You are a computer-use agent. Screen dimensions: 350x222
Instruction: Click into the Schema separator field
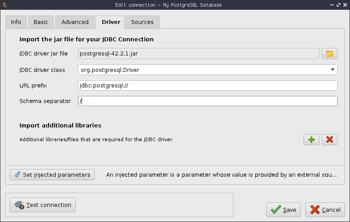(x=207, y=101)
